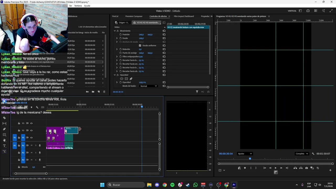Select the free draw bezier mask pen
Screen dimensions: 336x189
(131, 78)
